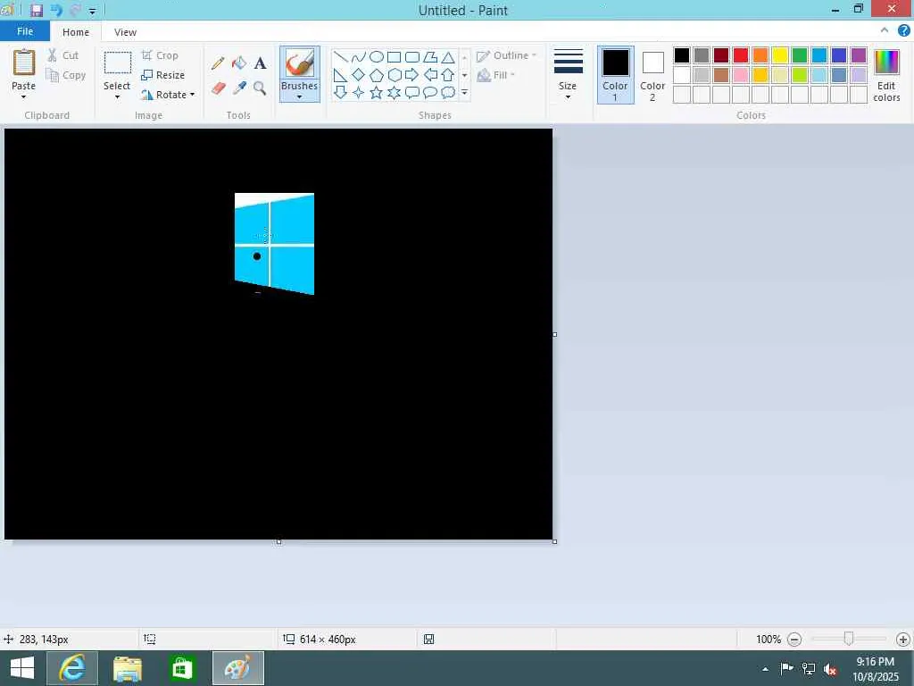914x686 pixels.
Task: Choose the Diamond shape
Action: point(359,75)
